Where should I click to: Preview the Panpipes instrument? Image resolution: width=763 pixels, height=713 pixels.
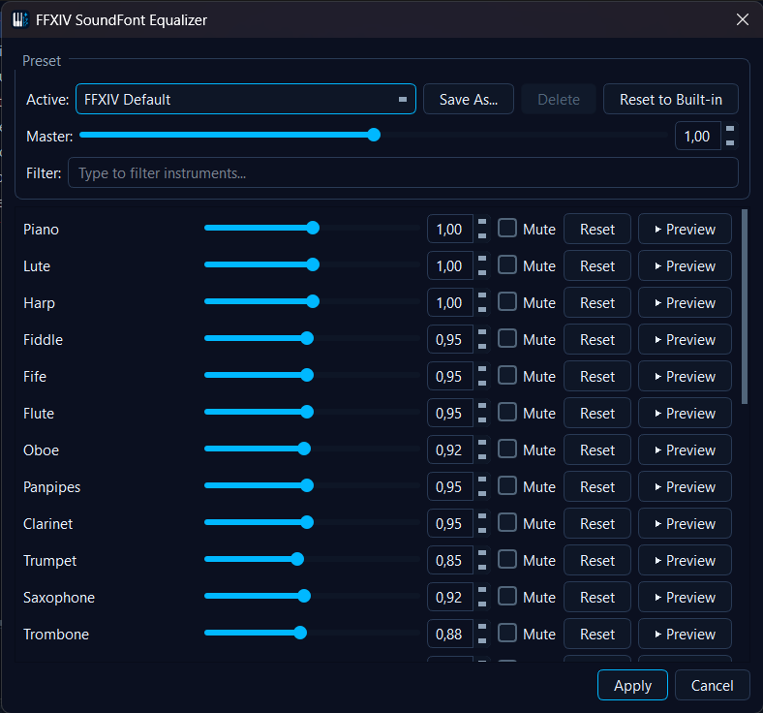(x=685, y=486)
